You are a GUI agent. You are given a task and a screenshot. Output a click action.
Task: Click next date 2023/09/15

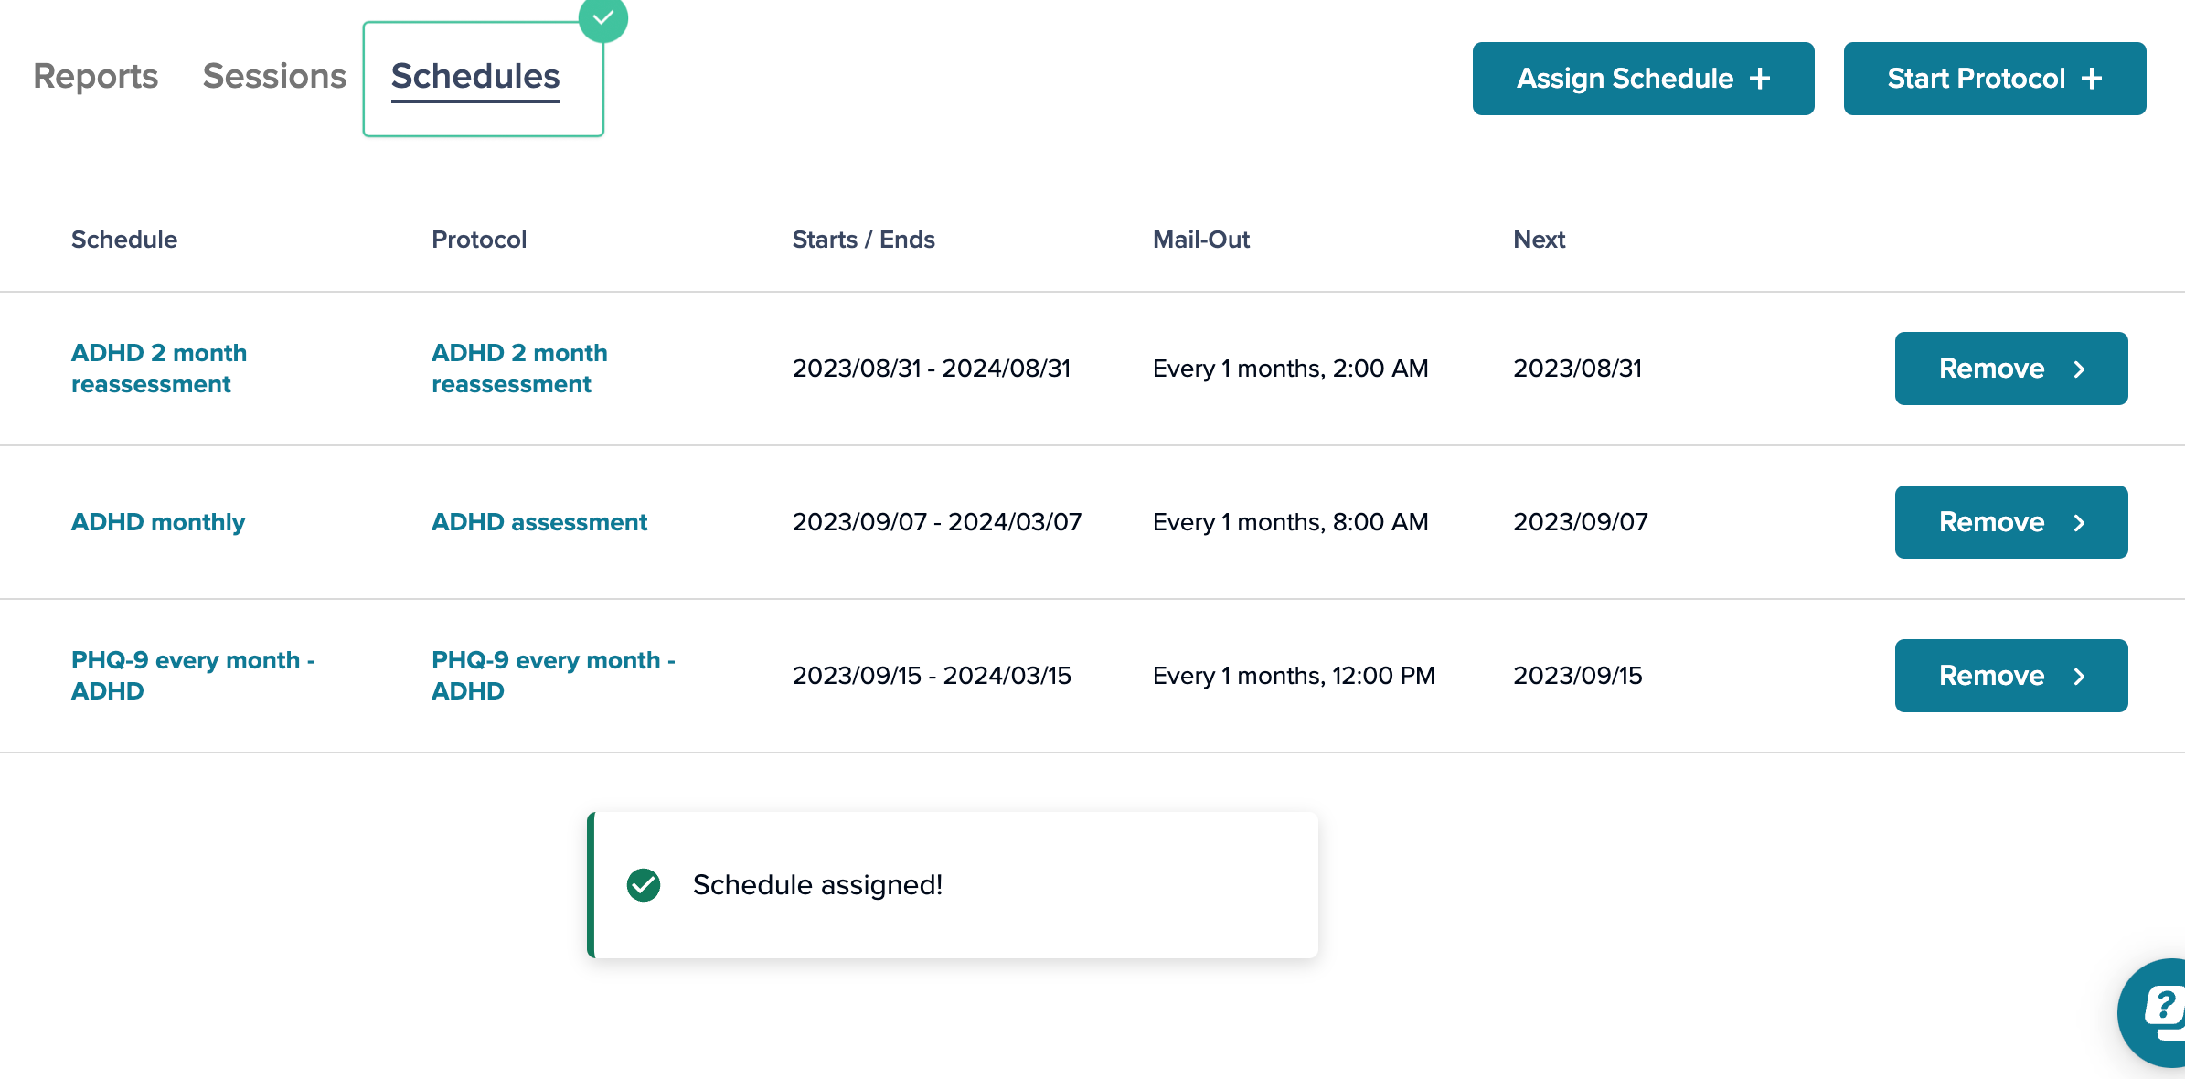pos(1578,676)
